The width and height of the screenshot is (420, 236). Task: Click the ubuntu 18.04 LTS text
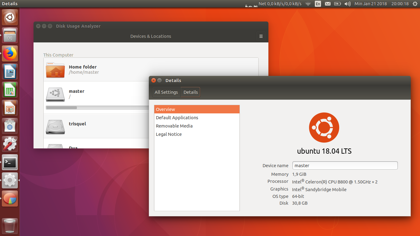324,151
